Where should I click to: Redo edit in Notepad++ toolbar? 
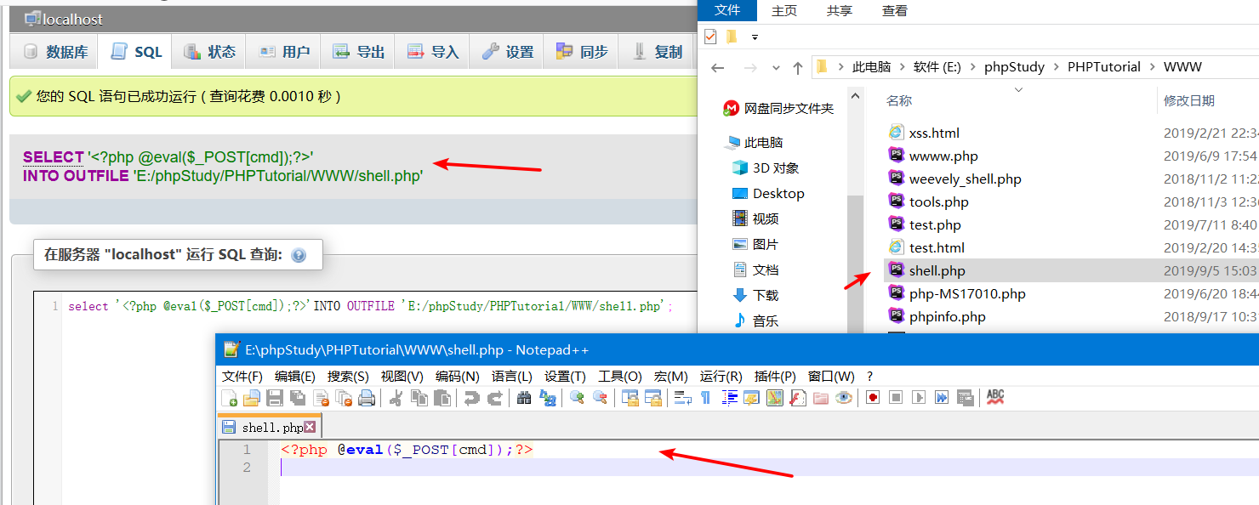coord(494,398)
